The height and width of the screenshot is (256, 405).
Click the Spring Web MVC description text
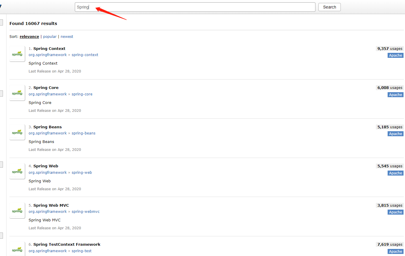tap(44, 220)
